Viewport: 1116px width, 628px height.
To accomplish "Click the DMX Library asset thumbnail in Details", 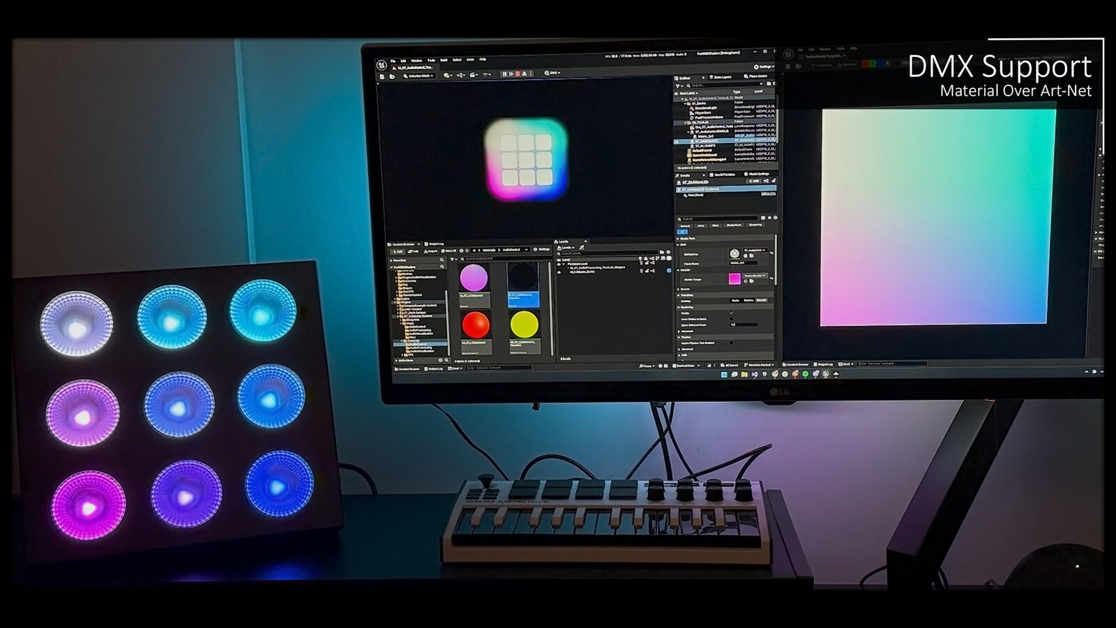I will pyautogui.click(x=734, y=253).
